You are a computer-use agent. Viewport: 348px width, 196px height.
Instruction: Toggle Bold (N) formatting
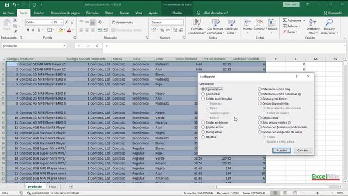pyautogui.click(x=28, y=30)
